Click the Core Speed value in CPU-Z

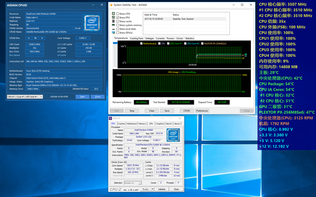133,165
